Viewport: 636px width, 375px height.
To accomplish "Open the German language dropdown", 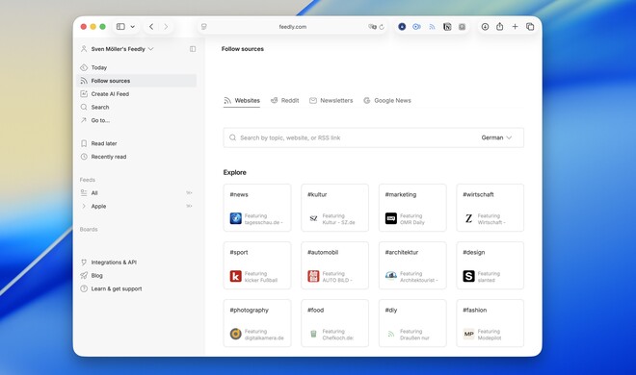I will 496,137.
